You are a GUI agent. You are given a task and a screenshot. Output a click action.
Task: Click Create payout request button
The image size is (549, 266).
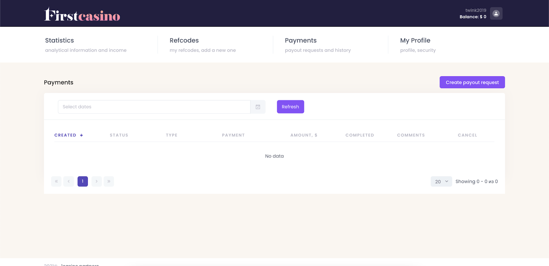click(x=472, y=82)
